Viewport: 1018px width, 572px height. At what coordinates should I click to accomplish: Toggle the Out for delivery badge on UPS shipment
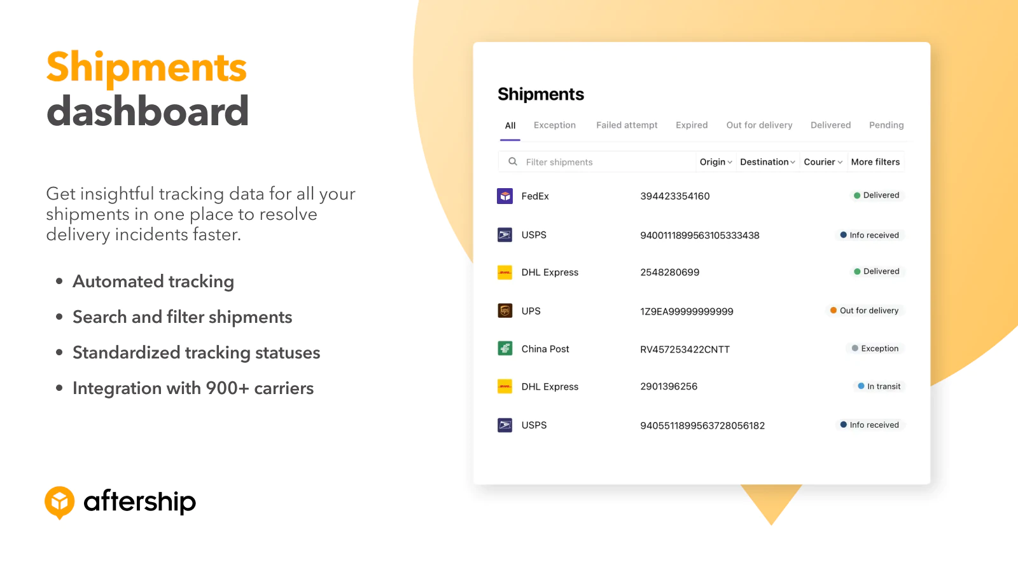pos(865,311)
